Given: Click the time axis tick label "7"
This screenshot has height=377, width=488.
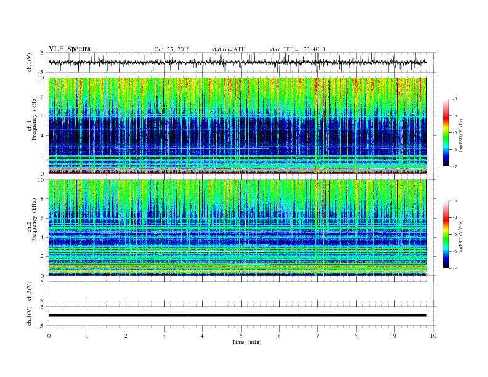Looking at the screenshot, I should pyautogui.click(x=318, y=336).
